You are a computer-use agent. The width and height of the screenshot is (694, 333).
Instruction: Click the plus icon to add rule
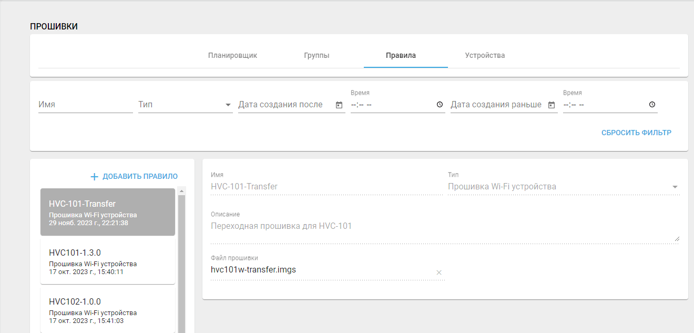pyautogui.click(x=95, y=177)
